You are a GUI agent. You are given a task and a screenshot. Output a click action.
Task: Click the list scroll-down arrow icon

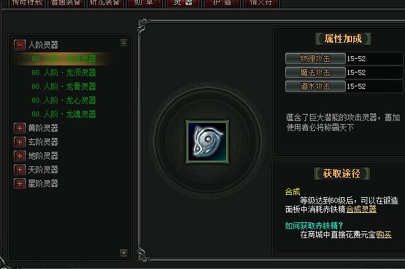(123, 253)
